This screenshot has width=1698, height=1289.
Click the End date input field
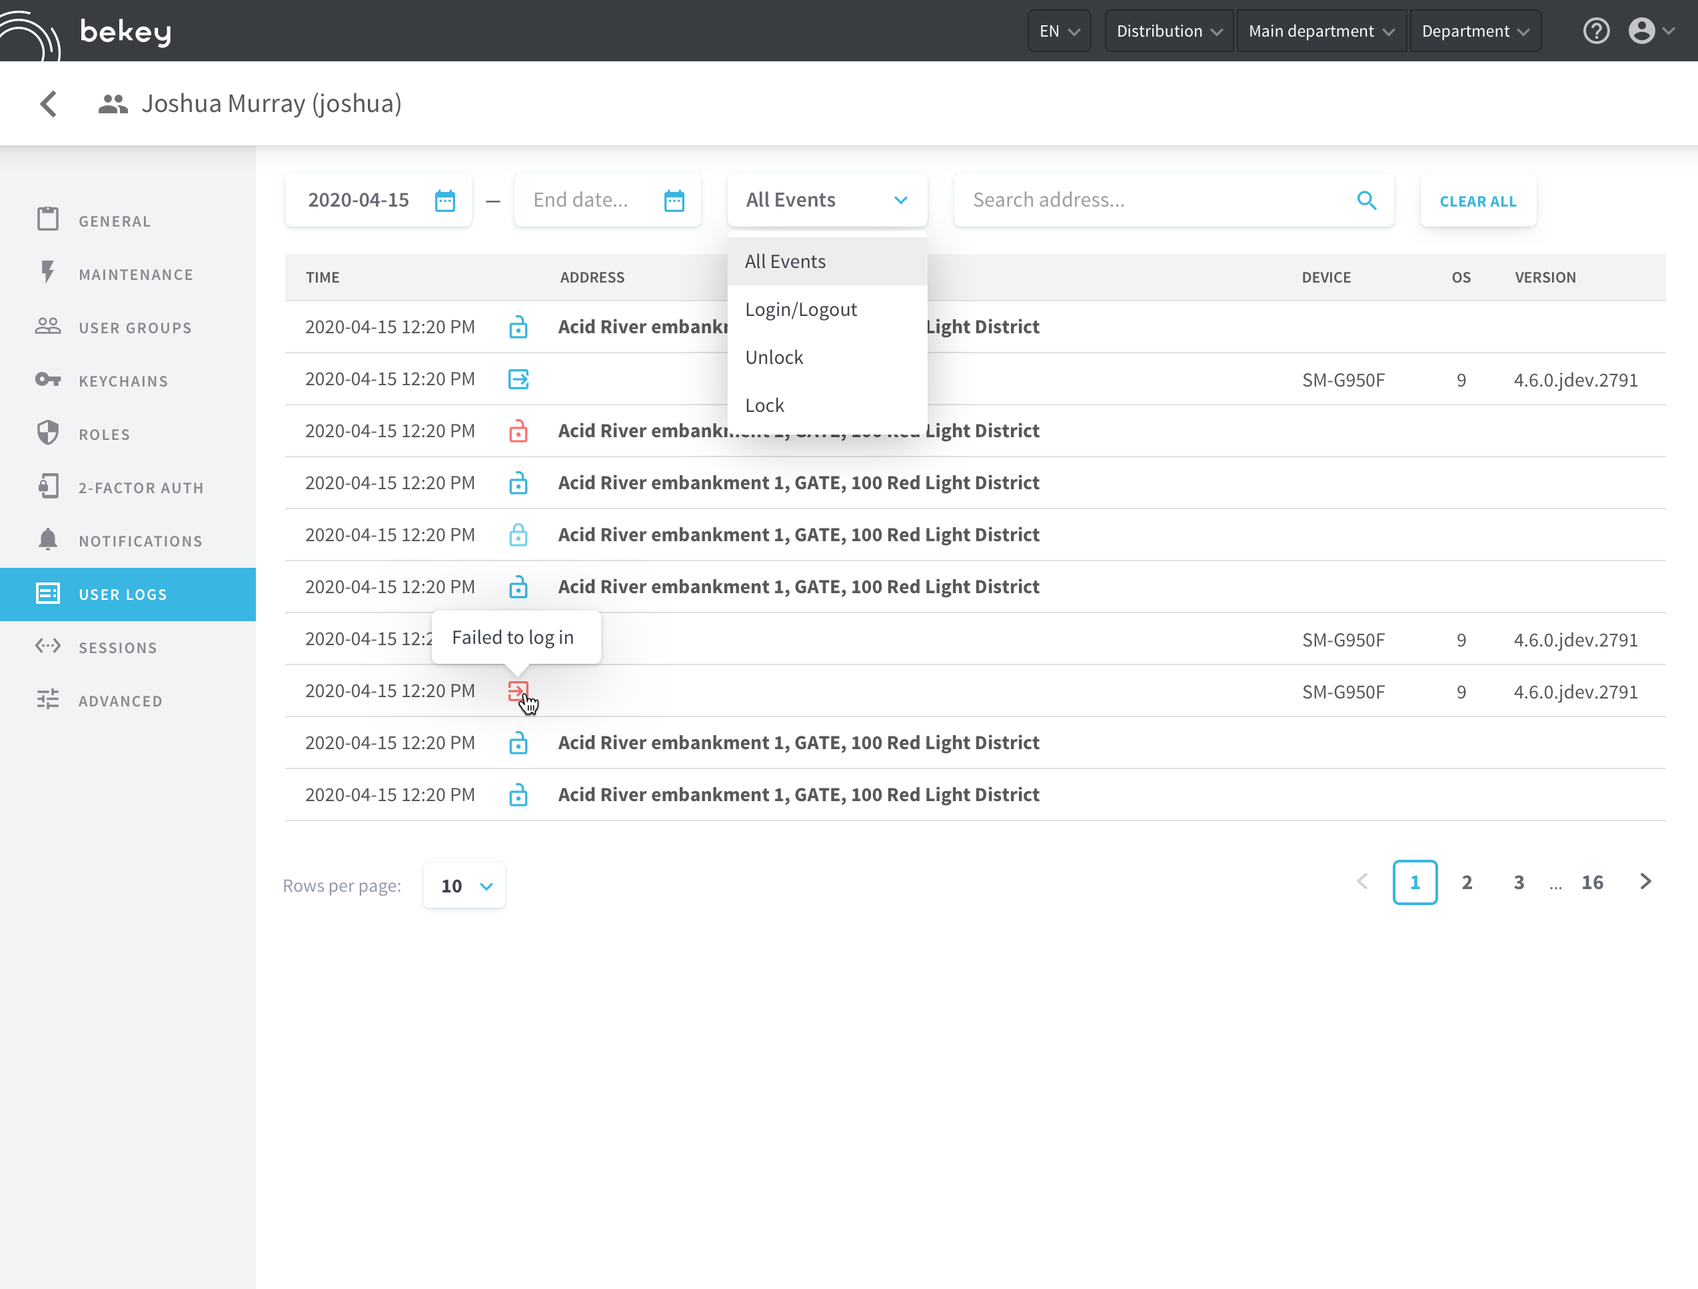tap(607, 201)
